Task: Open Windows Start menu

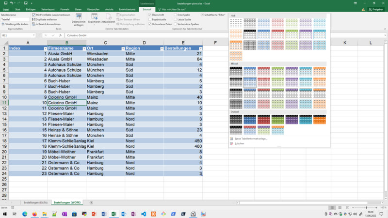Action: click(x=5, y=214)
